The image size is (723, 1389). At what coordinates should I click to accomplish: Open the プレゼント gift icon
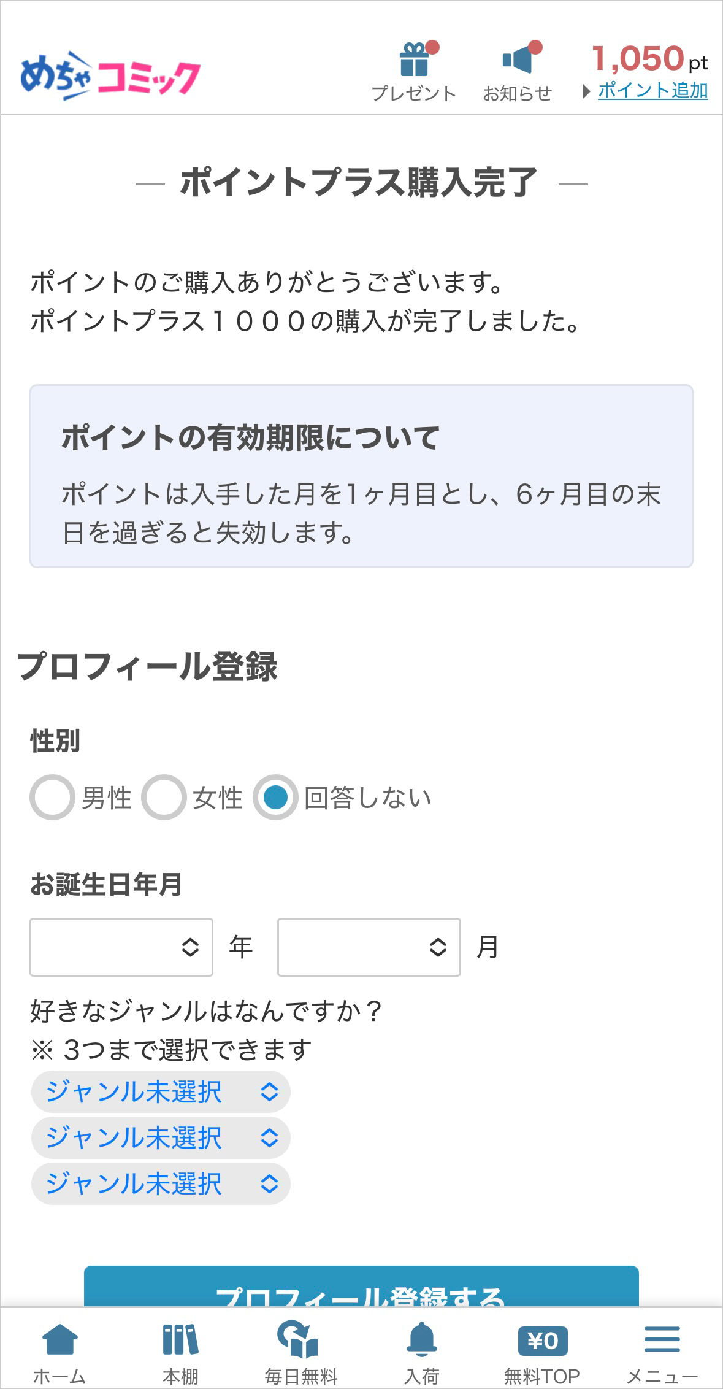click(415, 60)
